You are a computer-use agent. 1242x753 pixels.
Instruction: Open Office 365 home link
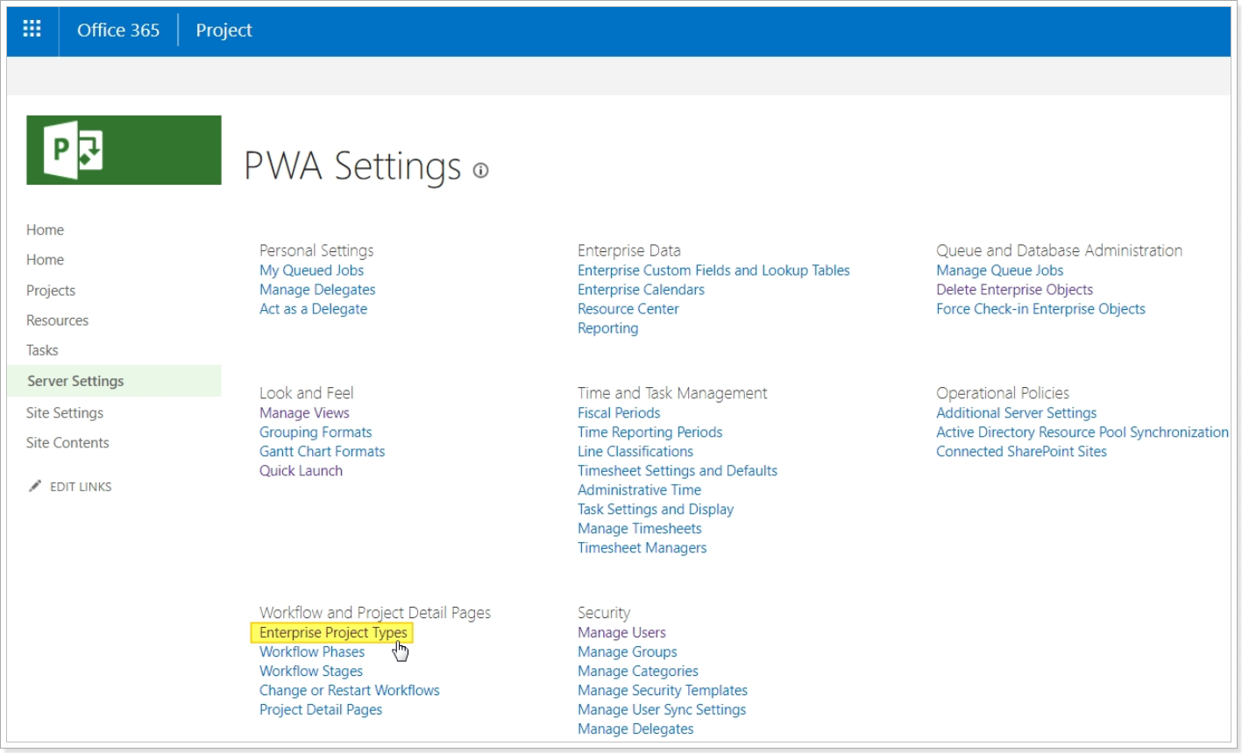click(118, 30)
